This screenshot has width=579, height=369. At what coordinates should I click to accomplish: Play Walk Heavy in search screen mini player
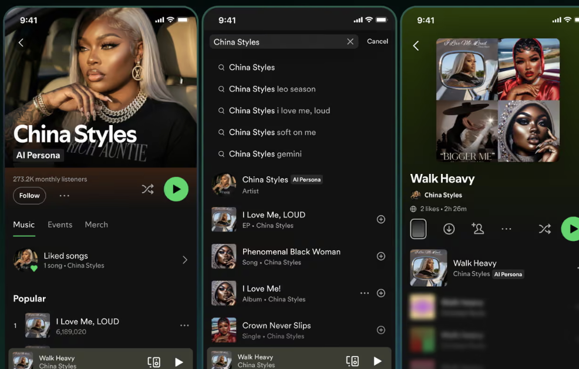click(378, 361)
